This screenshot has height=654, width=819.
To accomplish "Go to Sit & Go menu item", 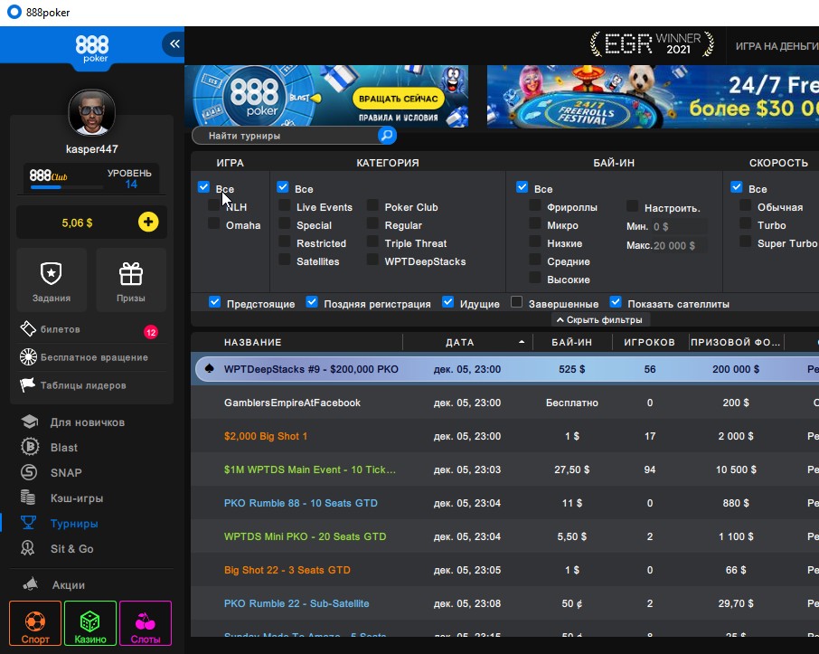I will click(x=72, y=549).
